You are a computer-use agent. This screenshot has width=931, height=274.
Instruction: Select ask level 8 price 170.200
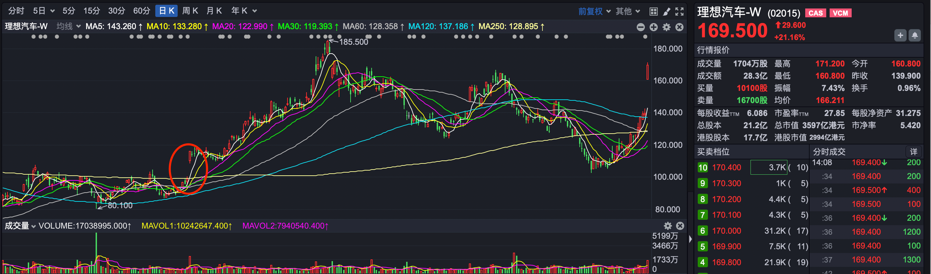pyautogui.click(x=727, y=199)
